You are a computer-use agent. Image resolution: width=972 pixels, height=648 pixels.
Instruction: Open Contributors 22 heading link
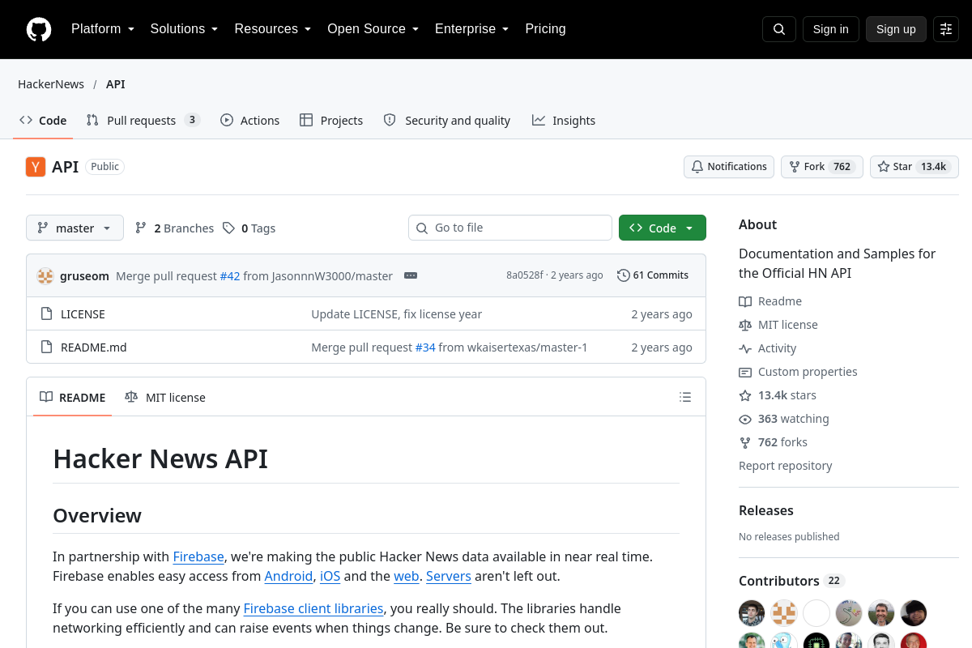(792, 581)
